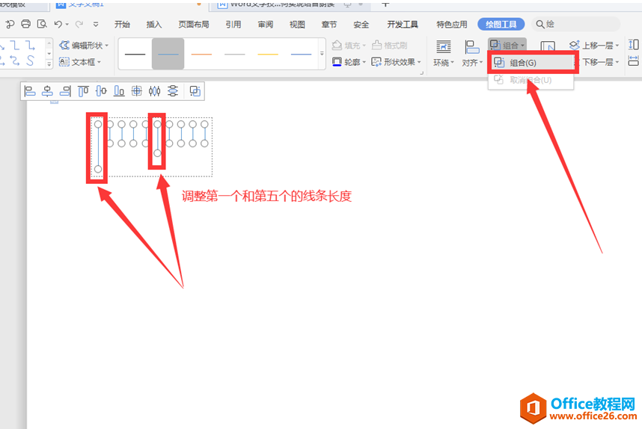Click align left in floating toolbar

pyautogui.click(x=29, y=90)
